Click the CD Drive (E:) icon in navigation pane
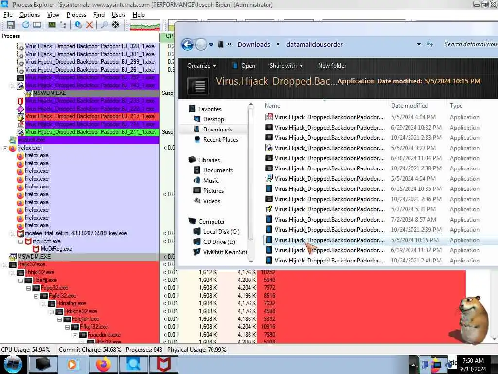Viewport: 498px width, 374px height. tap(197, 242)
